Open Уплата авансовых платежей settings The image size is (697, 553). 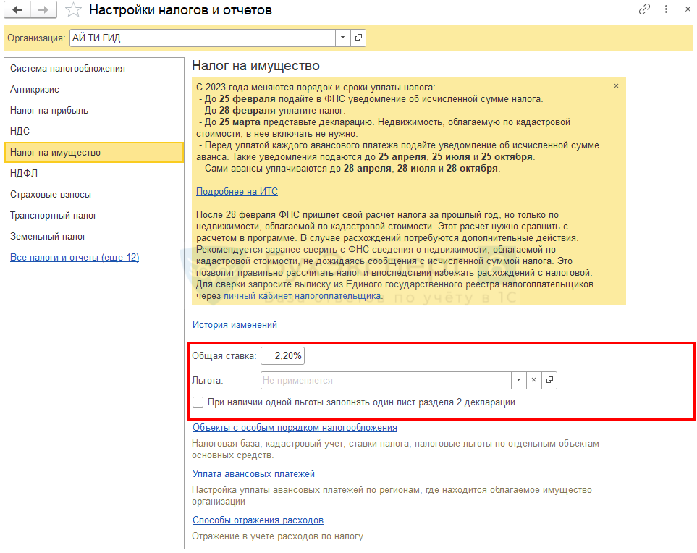(x=253, y=474)
